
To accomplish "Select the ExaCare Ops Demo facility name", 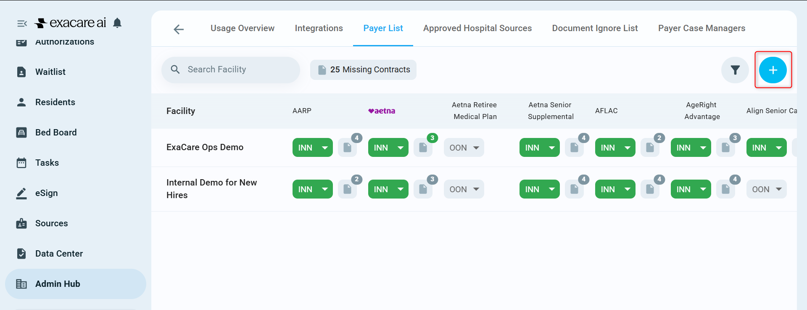I will coord(205,147).
